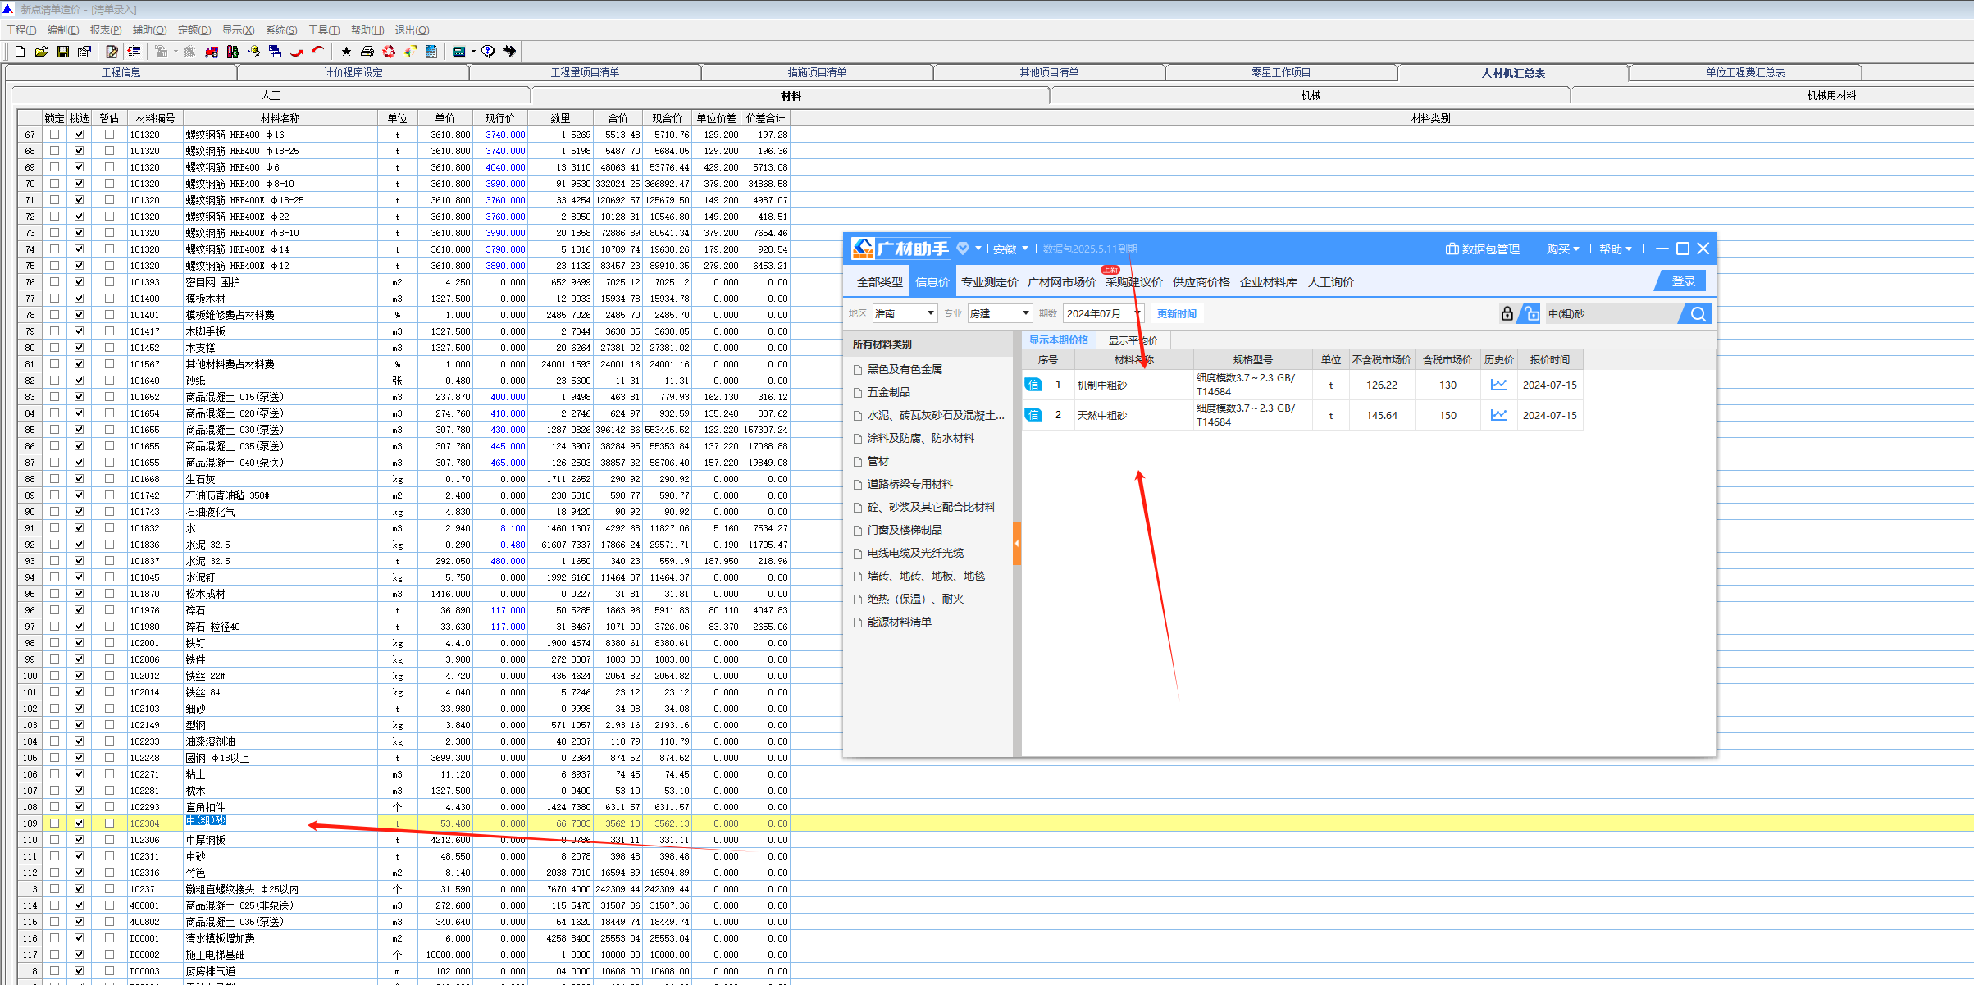Toggle 暂估 checkbox for row 96 碎石
1974x985 pixels.
pyautogui.click(x=109, y=610)
